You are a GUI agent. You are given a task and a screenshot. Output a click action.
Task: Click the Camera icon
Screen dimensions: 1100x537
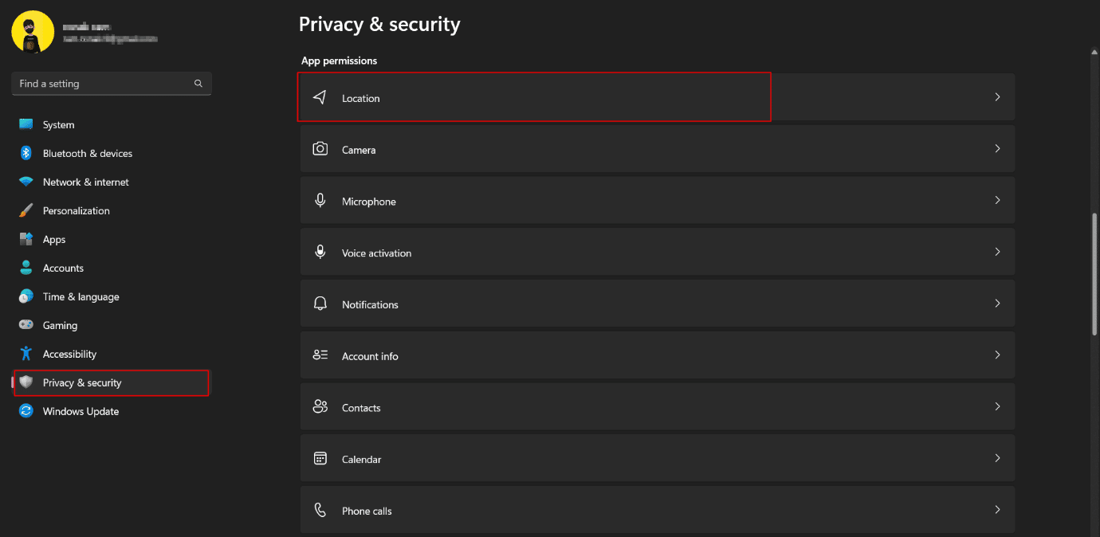pos(320,149)
